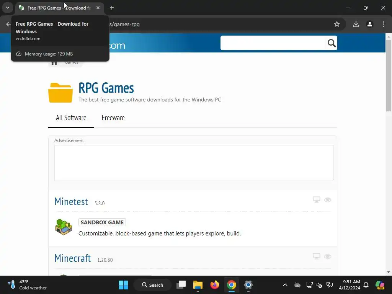The height and width of the screenshot is (294, 392).
Task: Open the Chrome profile icon
Action: (x=369, y=24)
